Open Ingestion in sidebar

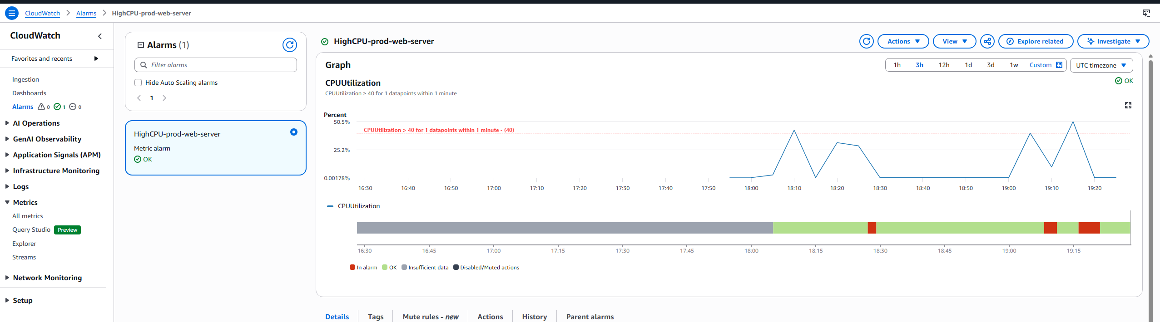point(25,79)
